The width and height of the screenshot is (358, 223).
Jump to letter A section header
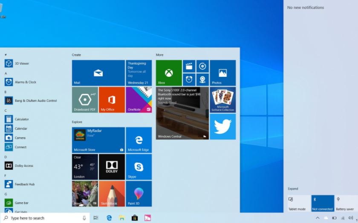pyautogui.click(x=6, y=73)
